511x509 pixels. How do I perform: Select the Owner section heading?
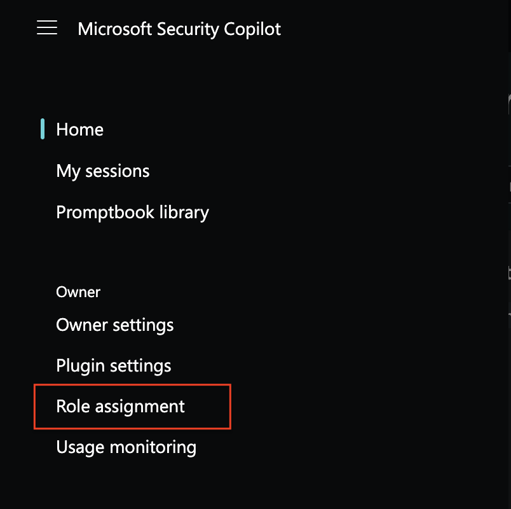(78, 292)
